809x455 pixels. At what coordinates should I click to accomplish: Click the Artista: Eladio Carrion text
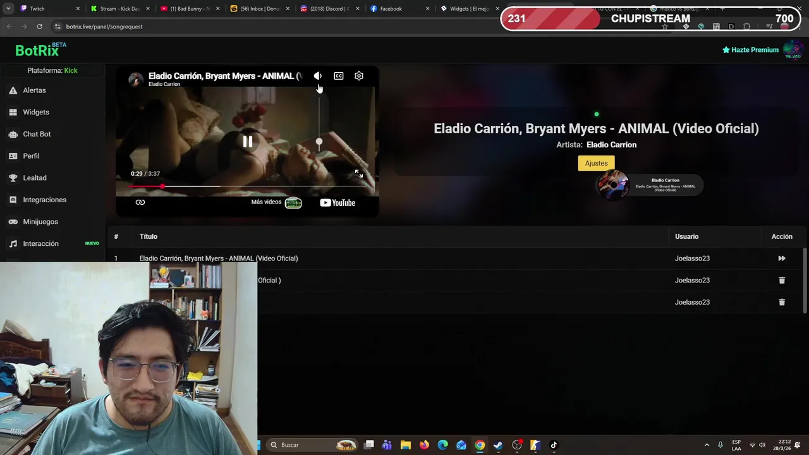(x=596, y=145)
